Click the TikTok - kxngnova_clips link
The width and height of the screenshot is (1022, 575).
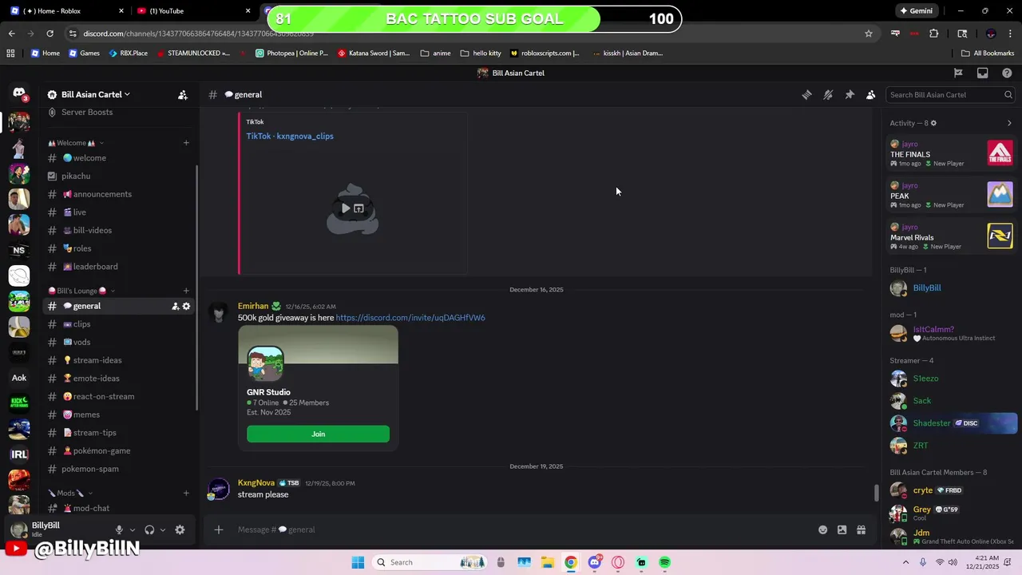pos(290,136)
